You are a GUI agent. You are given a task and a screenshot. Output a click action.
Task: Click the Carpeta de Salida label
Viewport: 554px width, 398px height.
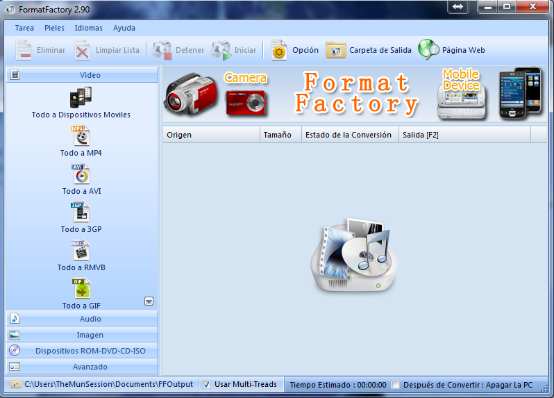[x=380, y=50]
